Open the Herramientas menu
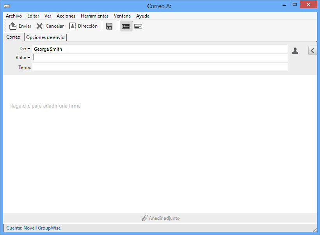320x235 pixels. (x=94, y=16)
